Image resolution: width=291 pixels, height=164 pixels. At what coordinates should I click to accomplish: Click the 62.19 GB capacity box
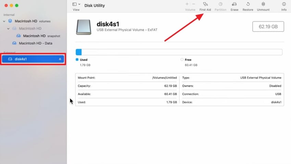268,26
